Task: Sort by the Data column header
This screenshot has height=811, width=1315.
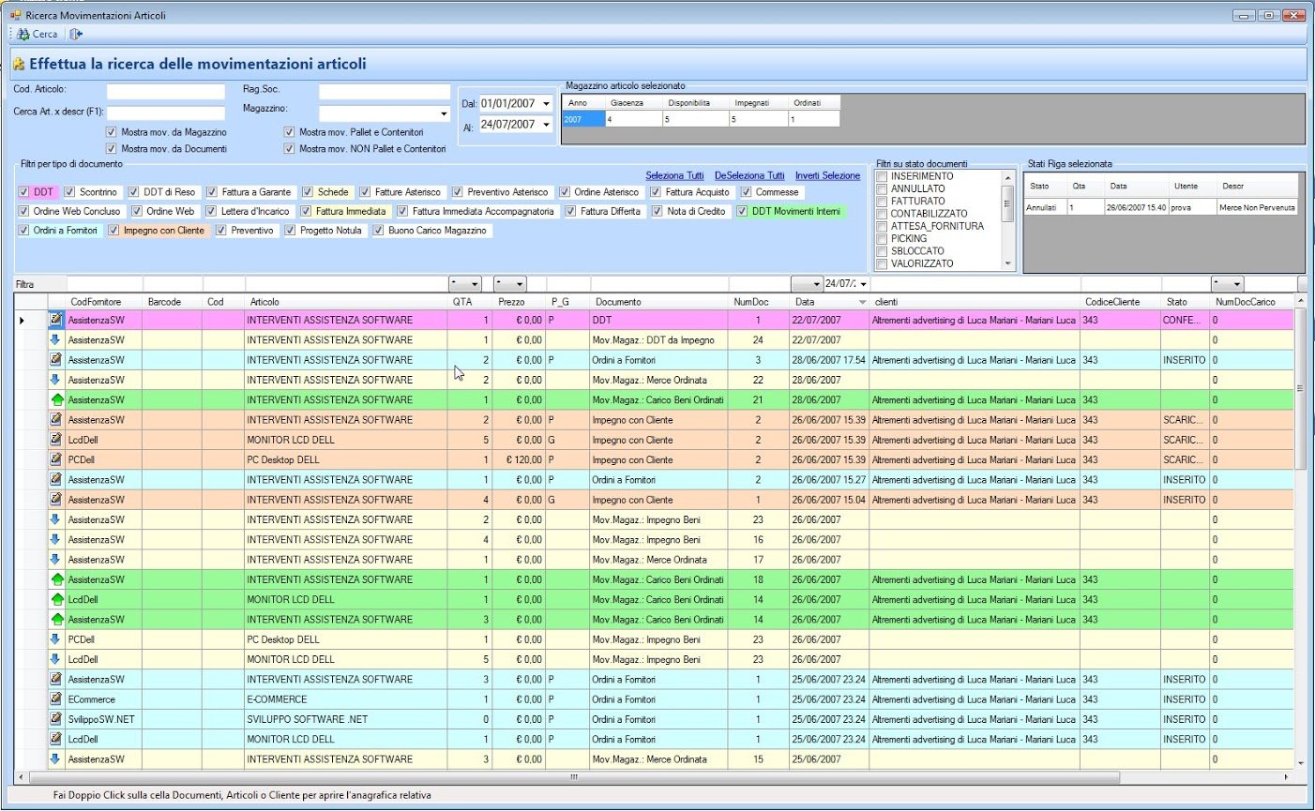Action: (830, 302)
